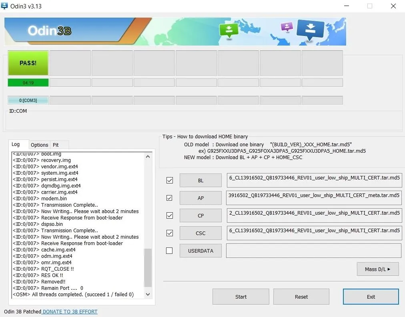This screenshot has height=317, width=405.
Task: Click the 'carrier.img.ext4' log line
Action: pos(45,192)
